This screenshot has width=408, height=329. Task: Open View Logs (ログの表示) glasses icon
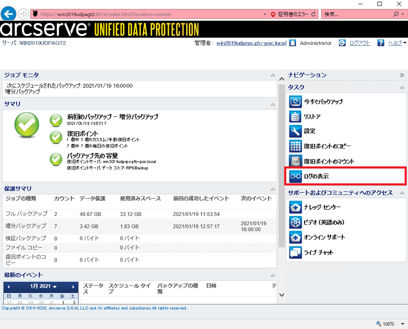tap(295, 176)
